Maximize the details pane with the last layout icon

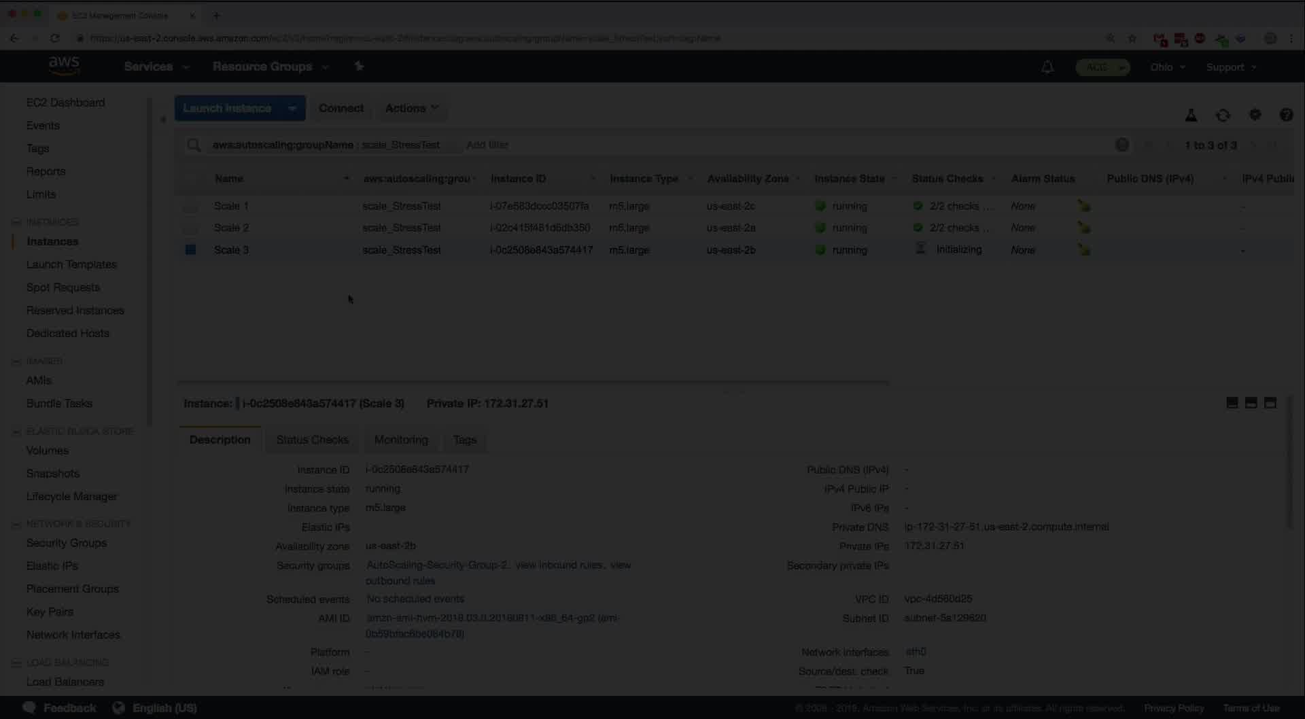[1270, 403]
